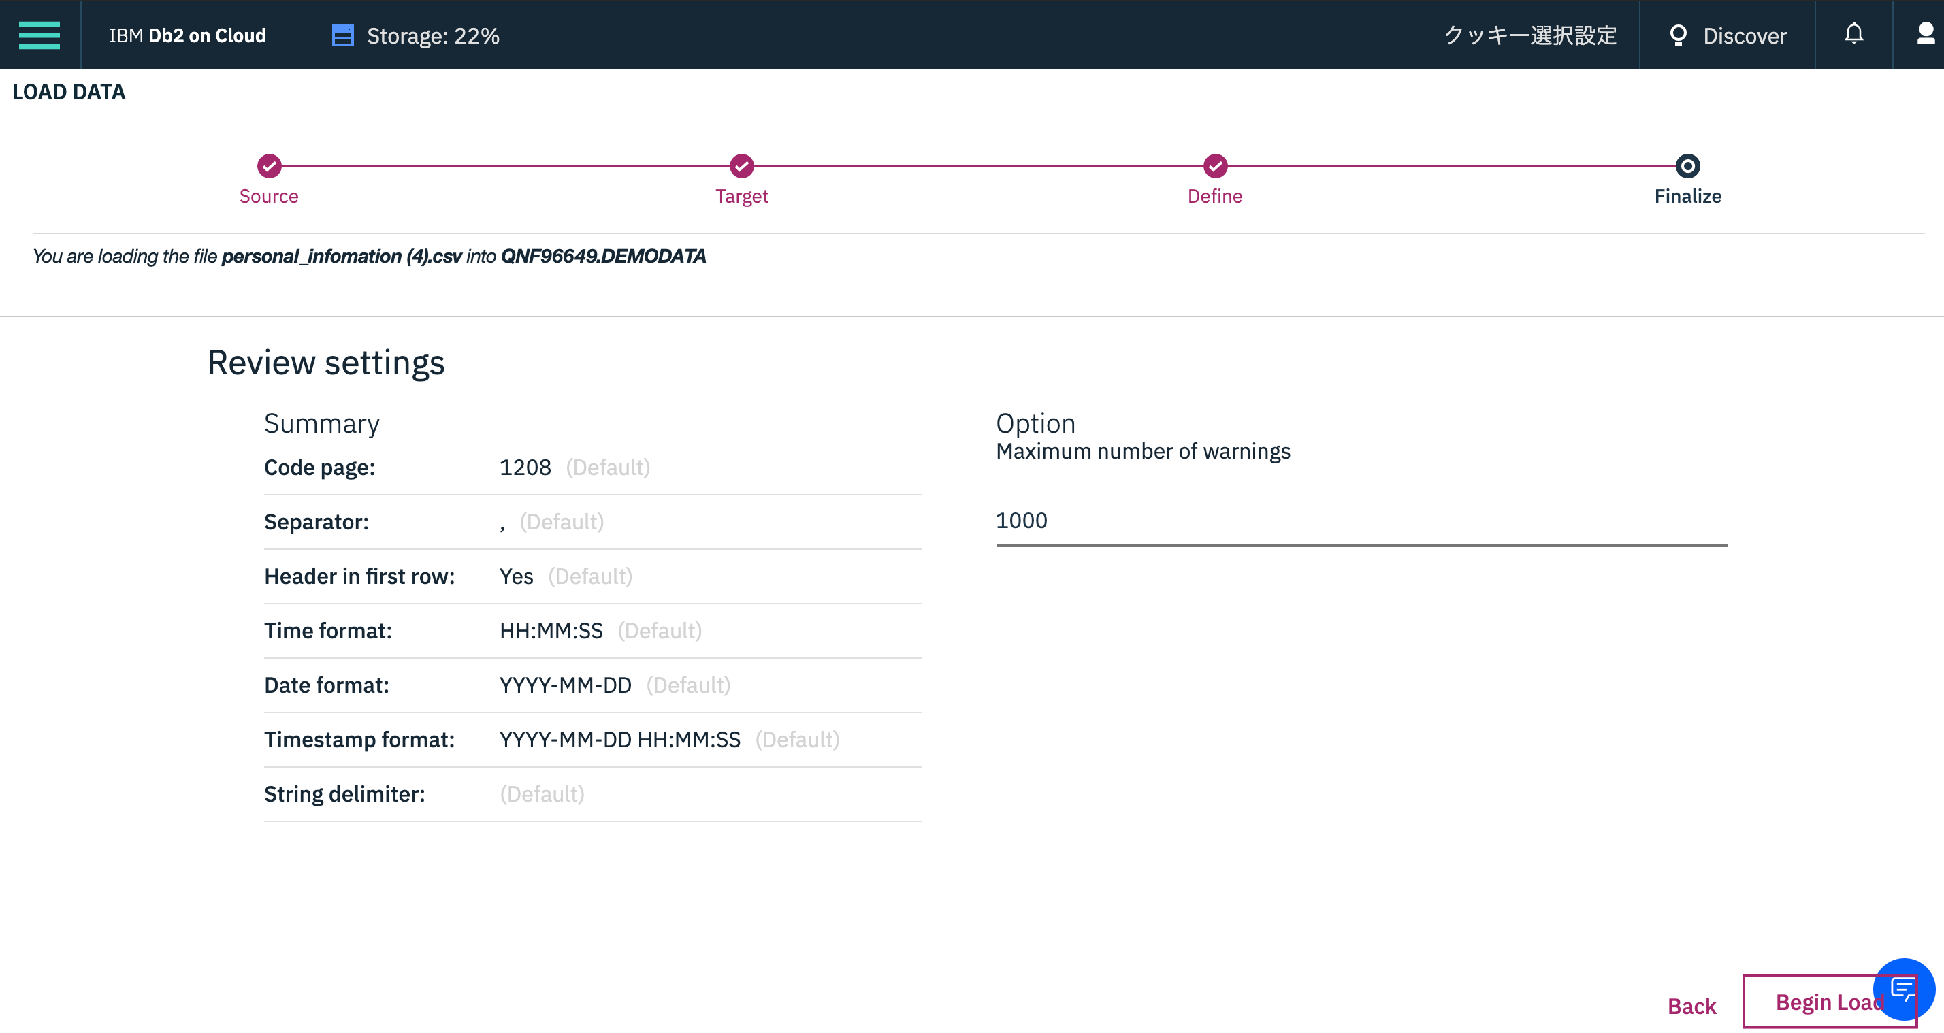Go to the Define step label
This screenshot has height=1033, width=1944.
1214,196
